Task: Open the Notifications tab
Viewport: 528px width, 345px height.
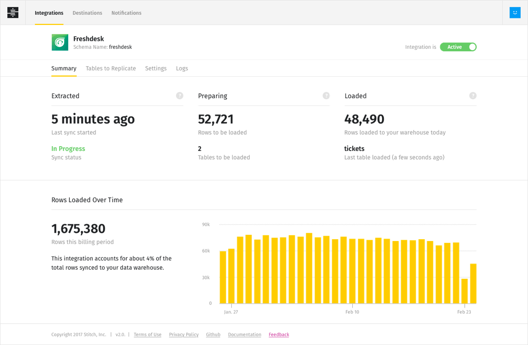Action: (x=126, y=13)
